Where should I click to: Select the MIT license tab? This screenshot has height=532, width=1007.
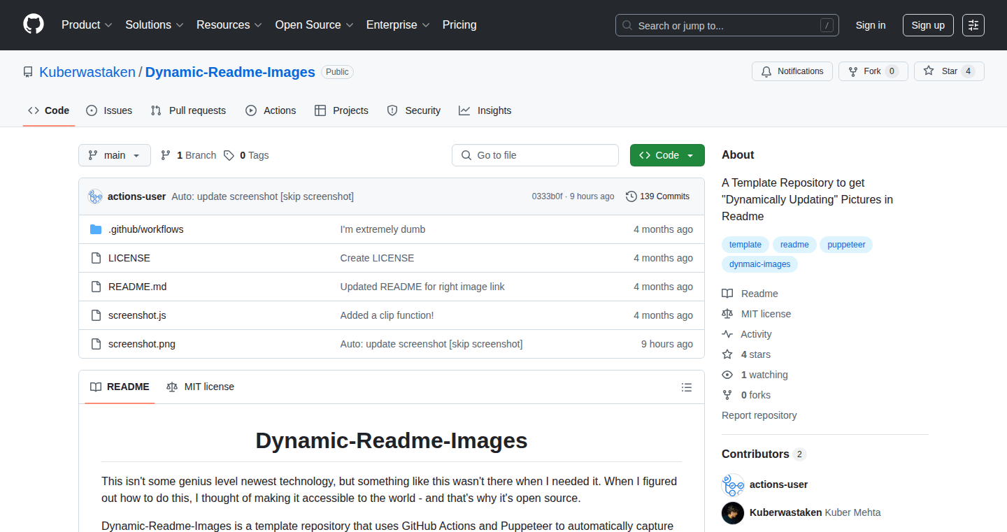(x=201, y=387)
